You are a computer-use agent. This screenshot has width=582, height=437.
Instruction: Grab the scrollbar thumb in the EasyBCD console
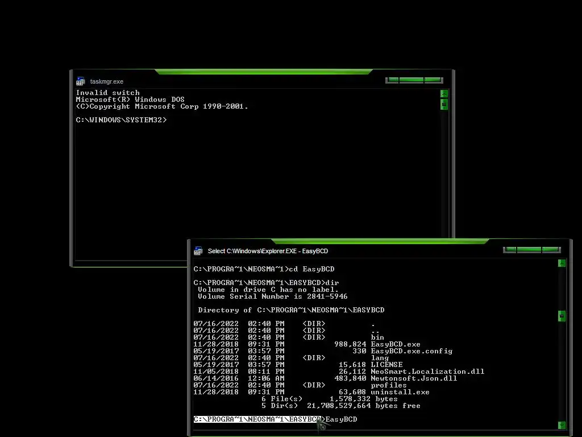click(562, 316)
